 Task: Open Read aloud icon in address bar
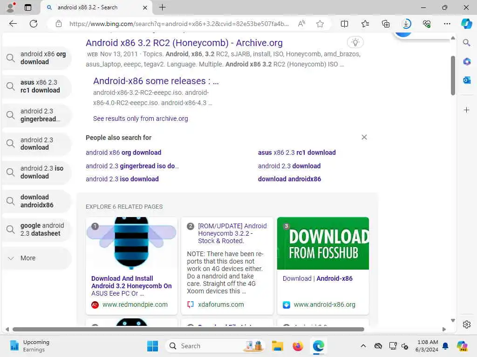tap(301, 24)
